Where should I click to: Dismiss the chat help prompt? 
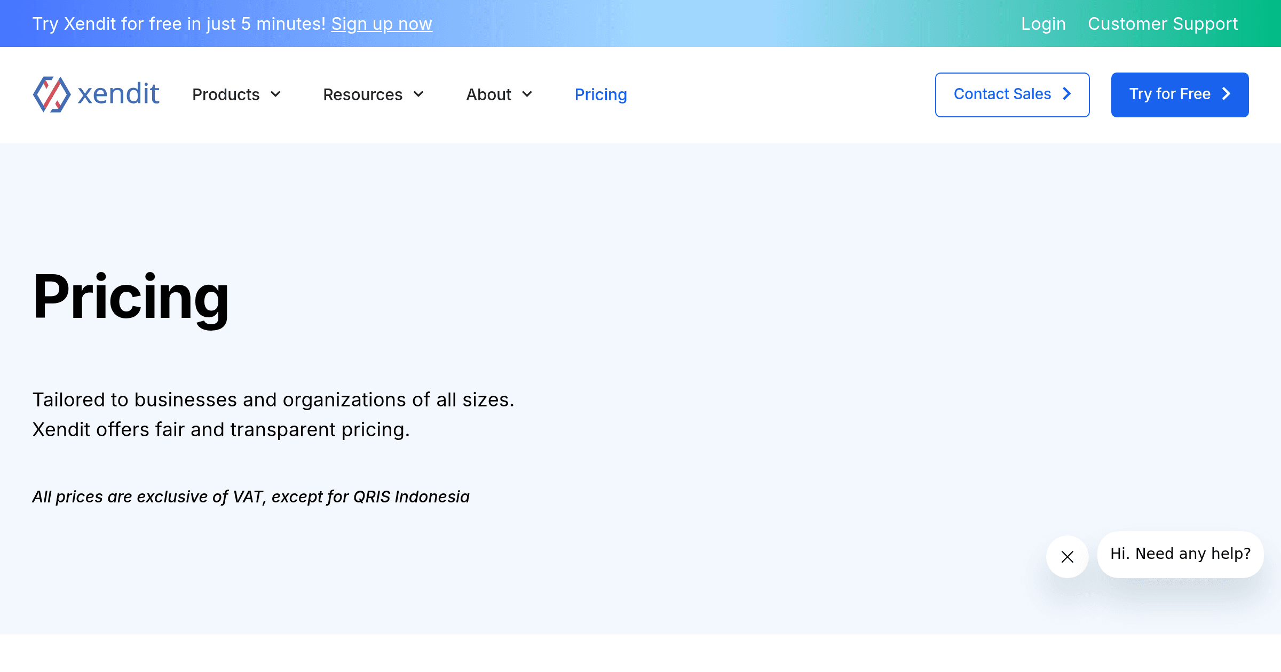(1067, 557)
